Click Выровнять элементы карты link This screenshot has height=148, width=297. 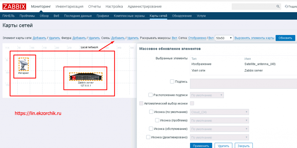point(254,38)
